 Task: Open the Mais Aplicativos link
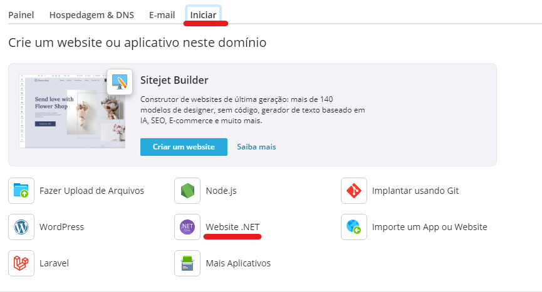238,263
